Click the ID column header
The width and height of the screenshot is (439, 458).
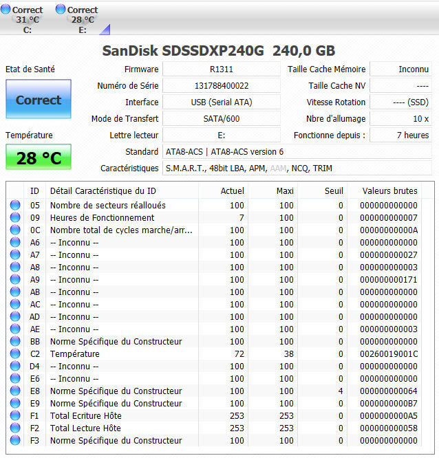[x=34, y=190]
